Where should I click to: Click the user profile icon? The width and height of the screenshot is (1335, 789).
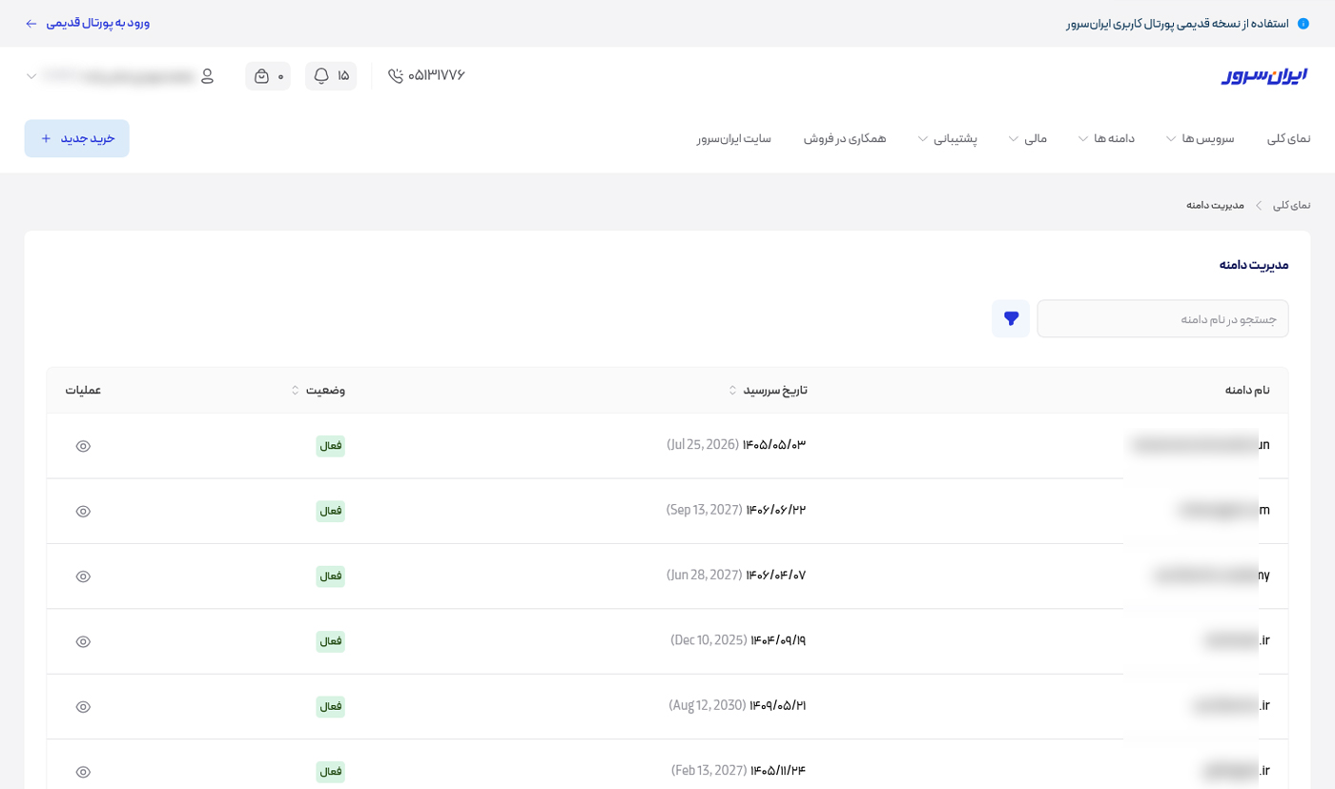point(207,75)
